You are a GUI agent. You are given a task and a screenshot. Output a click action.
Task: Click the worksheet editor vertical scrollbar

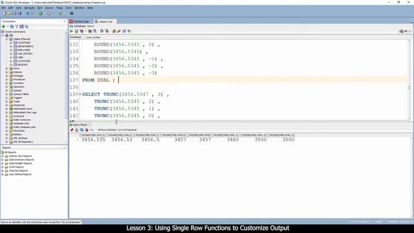(x=409, y=79)
